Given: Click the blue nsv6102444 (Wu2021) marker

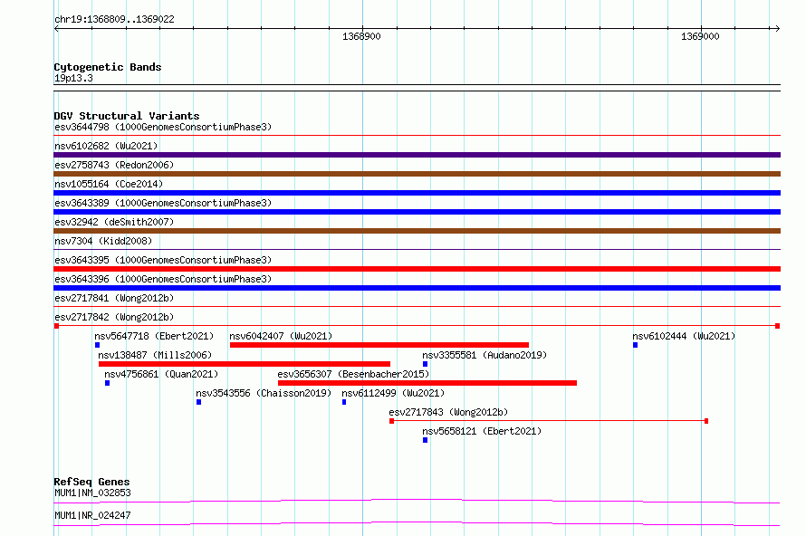Looking at the screenshot, I should pos(636,345).
